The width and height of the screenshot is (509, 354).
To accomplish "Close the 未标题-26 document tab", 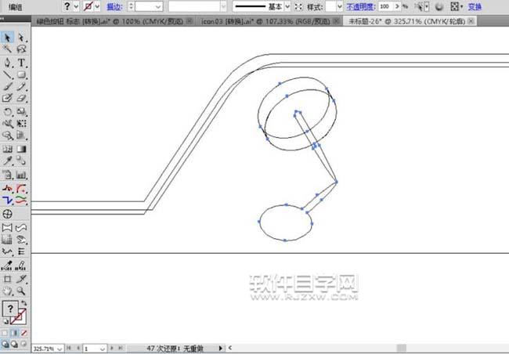I will pyautogui.click(x=471, y=21).
